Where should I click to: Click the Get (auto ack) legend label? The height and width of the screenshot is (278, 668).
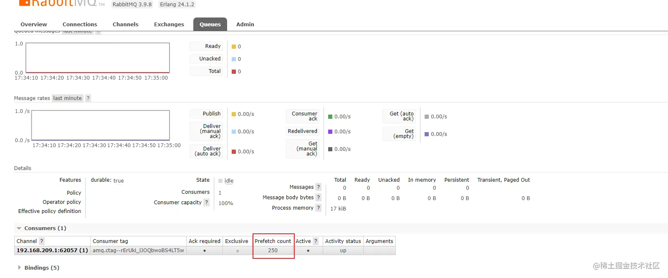[x=399, y=116]
